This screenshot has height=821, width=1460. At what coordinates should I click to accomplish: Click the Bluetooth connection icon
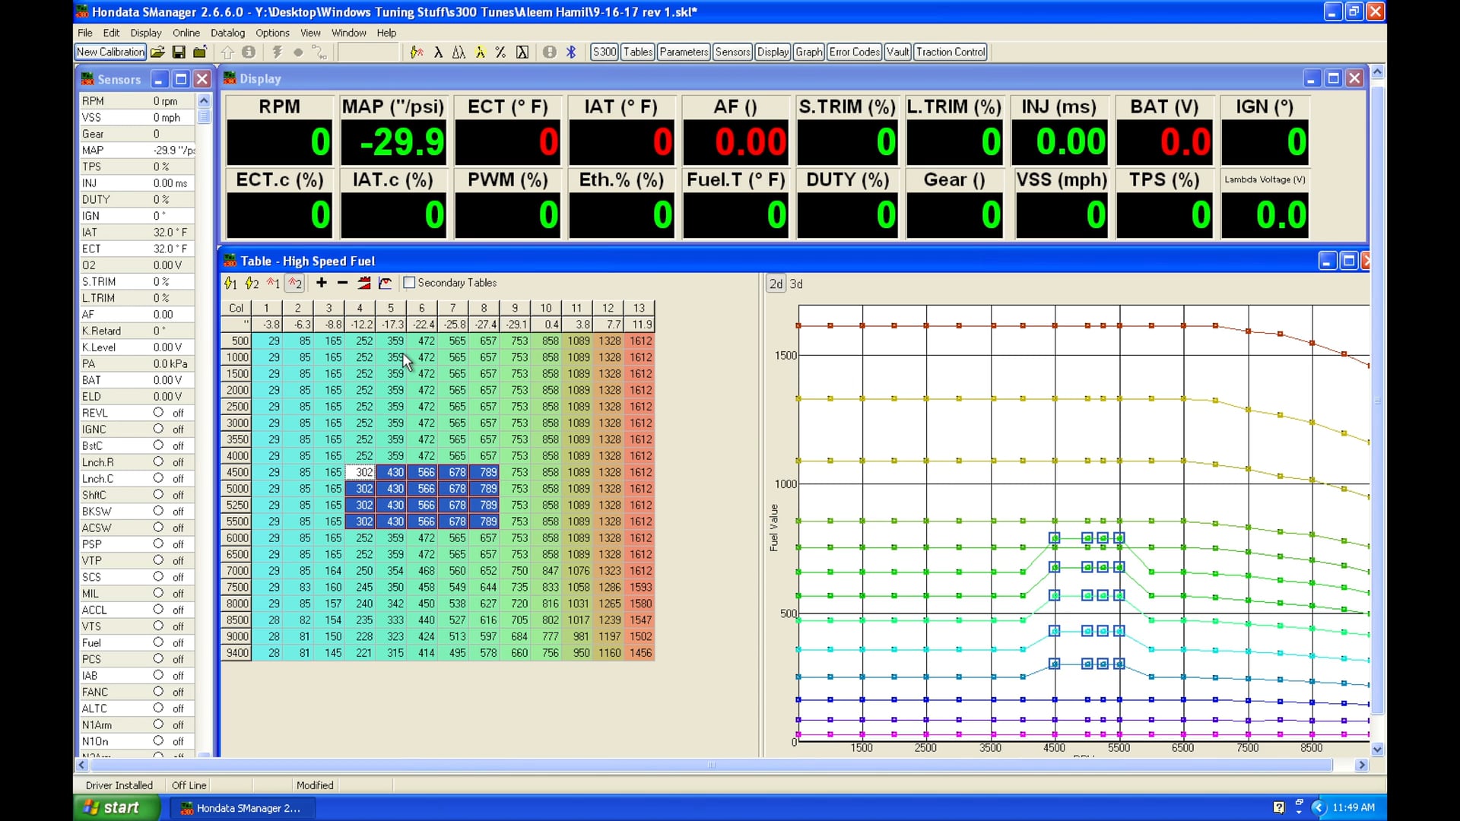tap(571, 52)
